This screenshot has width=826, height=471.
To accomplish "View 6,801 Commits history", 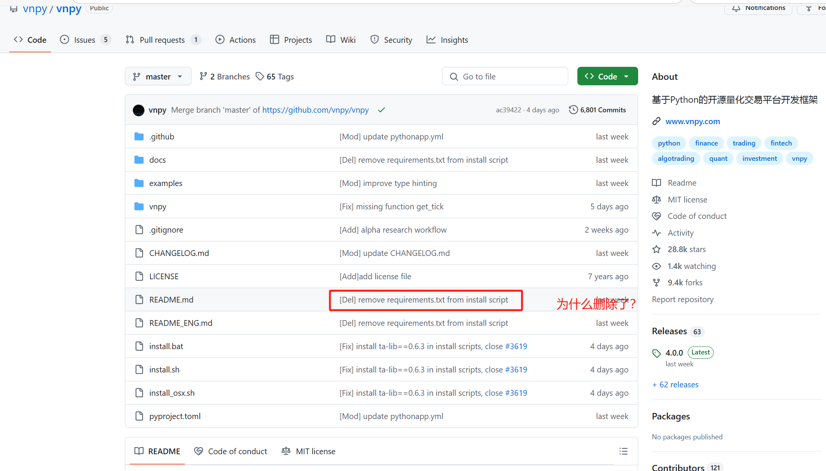I will (598, 110).
